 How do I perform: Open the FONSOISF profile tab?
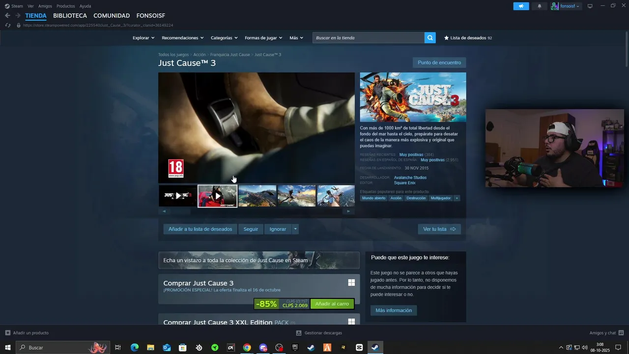[151, 16]
